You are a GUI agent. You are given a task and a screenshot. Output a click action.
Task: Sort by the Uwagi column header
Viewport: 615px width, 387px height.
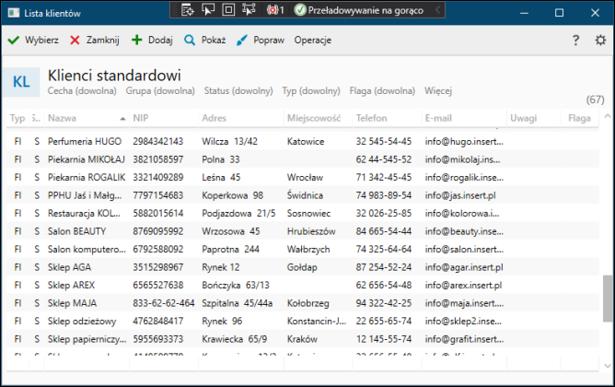(523, 118)
